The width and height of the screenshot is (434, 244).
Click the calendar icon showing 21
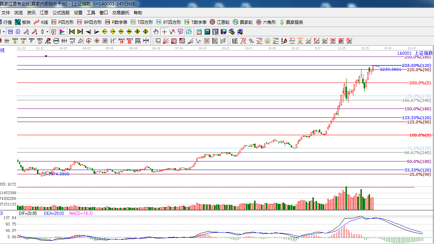pos(199,32)
